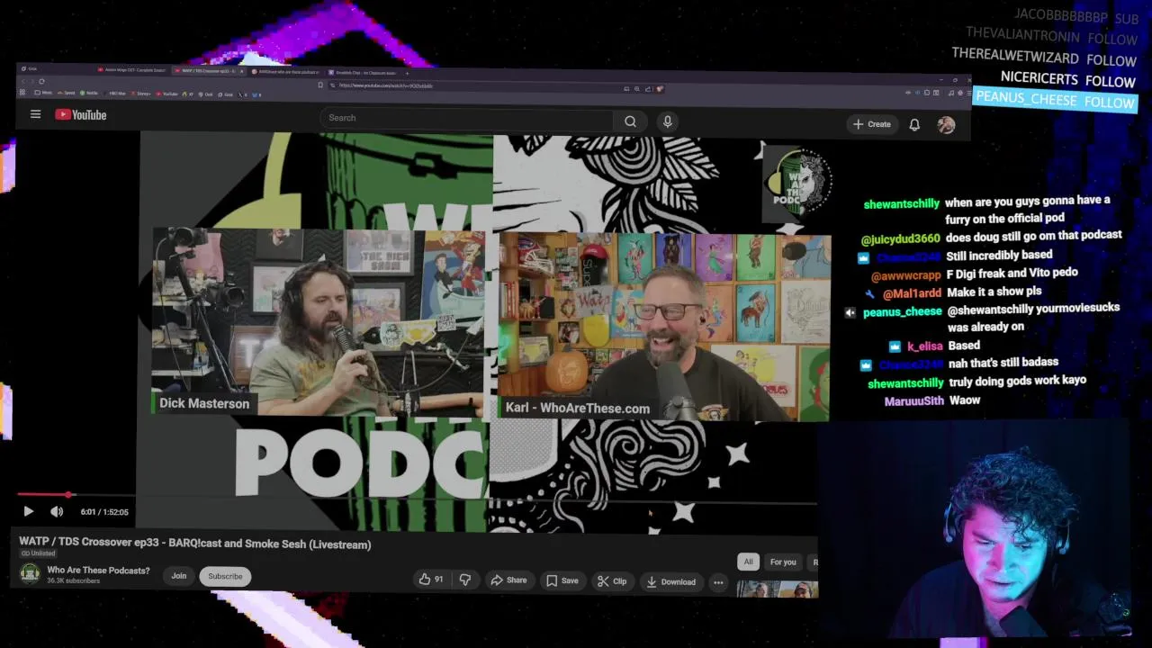Viewport: 1152px width, 648px height.
Task: Open the channel avatar beside the title
Action: 30,574
